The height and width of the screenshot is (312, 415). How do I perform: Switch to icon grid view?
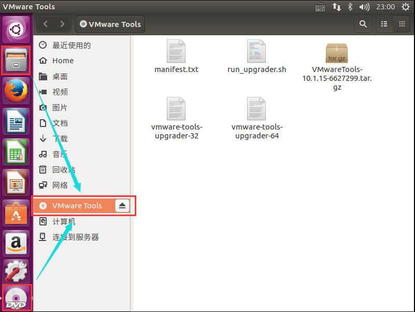[x=402, y=24]
